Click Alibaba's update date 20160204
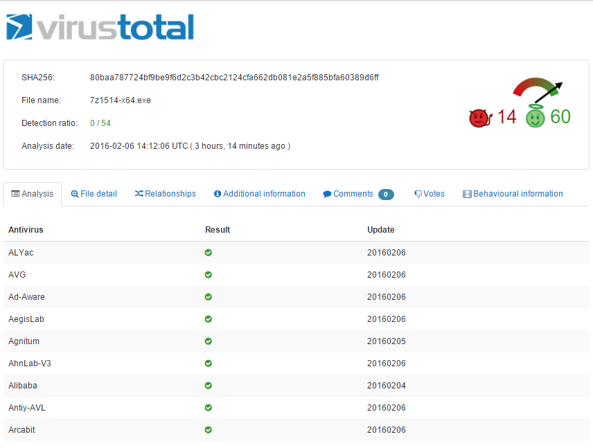The height and width of the screenshot is (448, 593). tap(386, 386)
